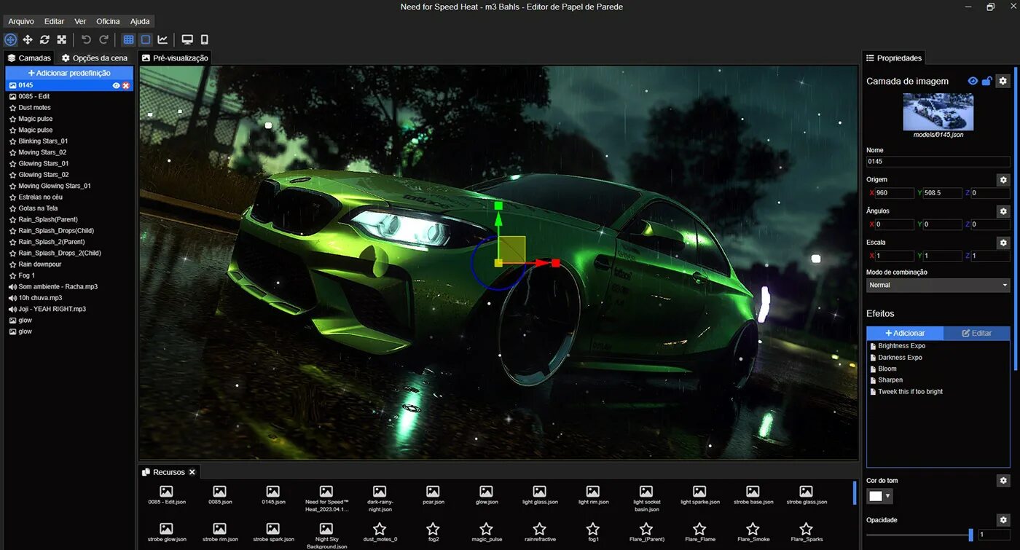This screenshot has height=550, width=1020.
Task: Select the fog2 particle resource star icon
Action: click(433, 529)
